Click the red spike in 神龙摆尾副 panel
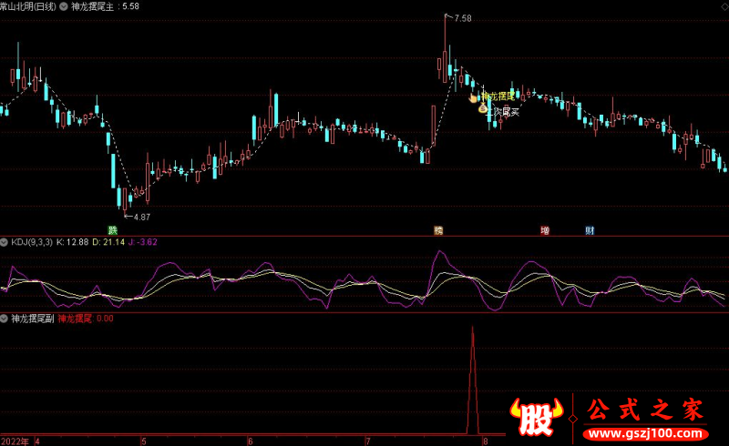 click(x=473, y=381)
